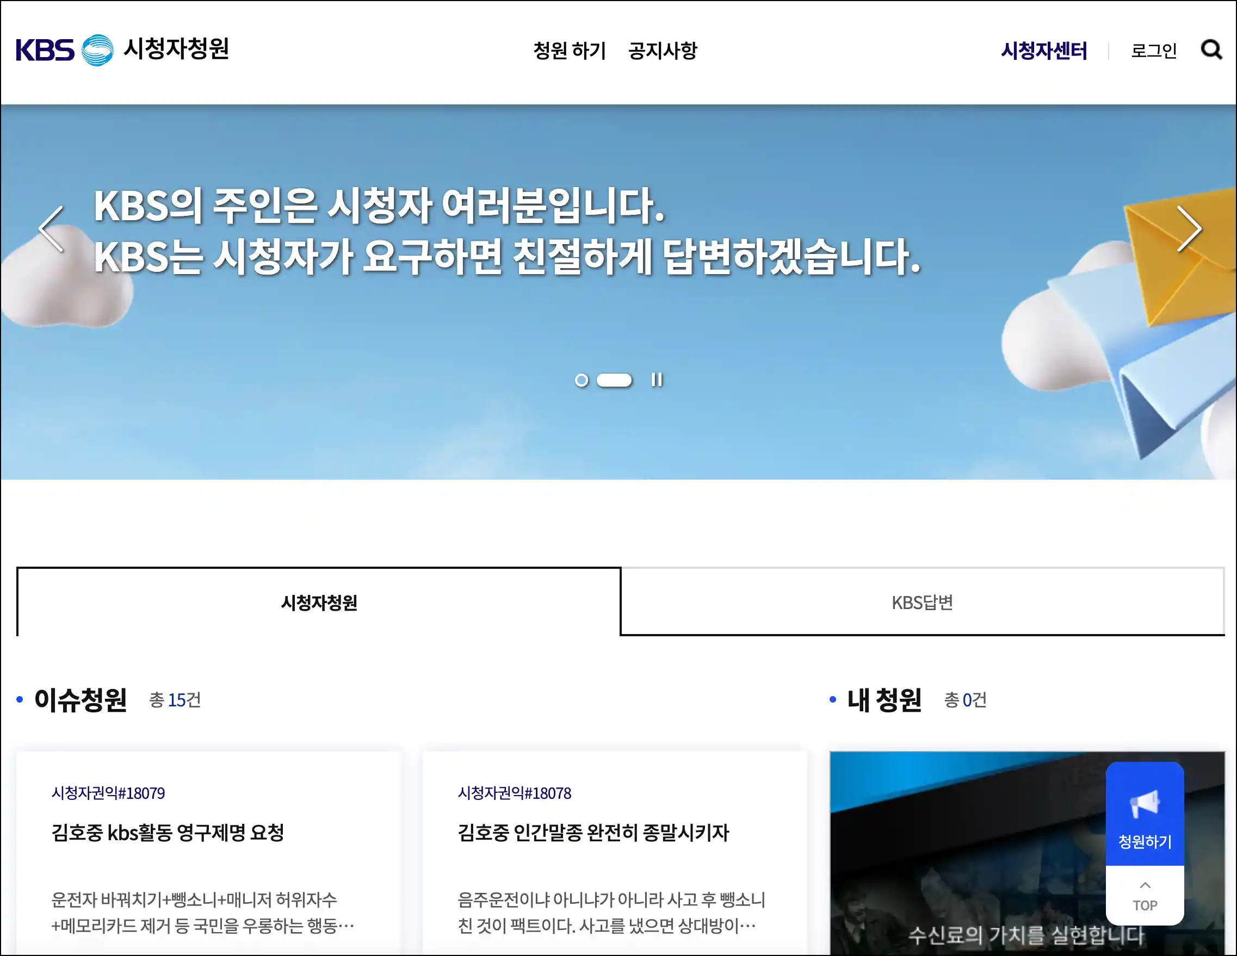Click the 이슈청원 section heading
Viewport: 1237px width, 956px height.
pyautogui.click(x=81, y=699)
